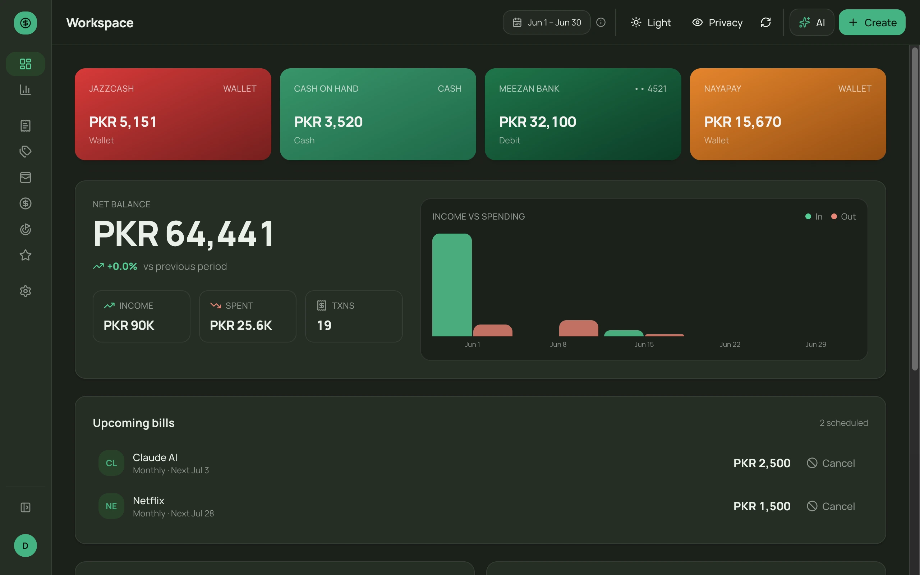The height and width of the screenshot is (575, 920).
Task: Open the goals target sidebar icon
Action: [x=26, y=229]
